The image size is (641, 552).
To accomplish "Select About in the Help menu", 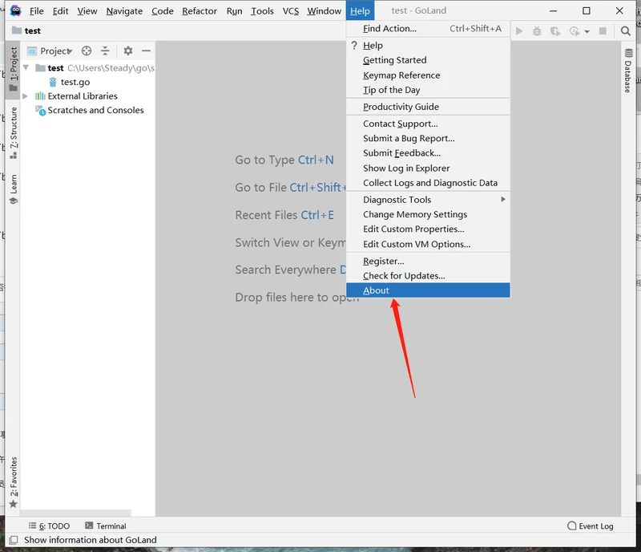I will (x=376, y=290).
